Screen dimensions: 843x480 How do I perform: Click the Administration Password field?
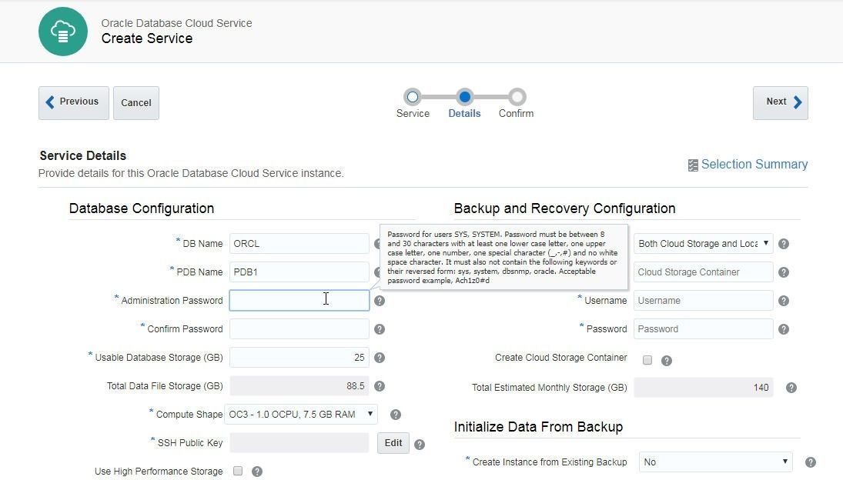[x=299, y=301]
